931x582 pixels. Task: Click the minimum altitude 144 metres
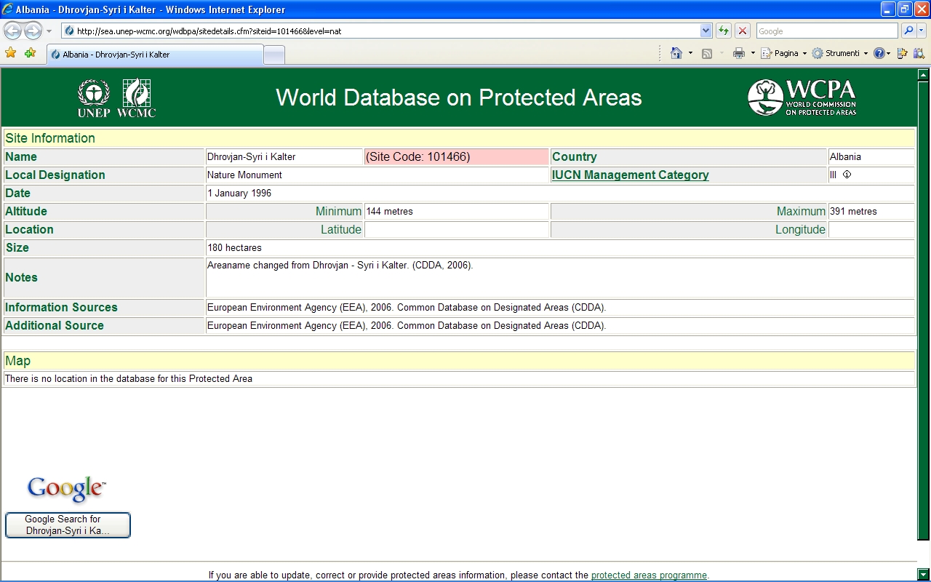(389, 211)
